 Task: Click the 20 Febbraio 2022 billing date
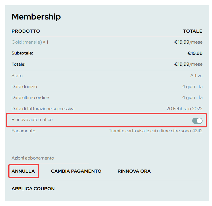(x=184, y=109)
